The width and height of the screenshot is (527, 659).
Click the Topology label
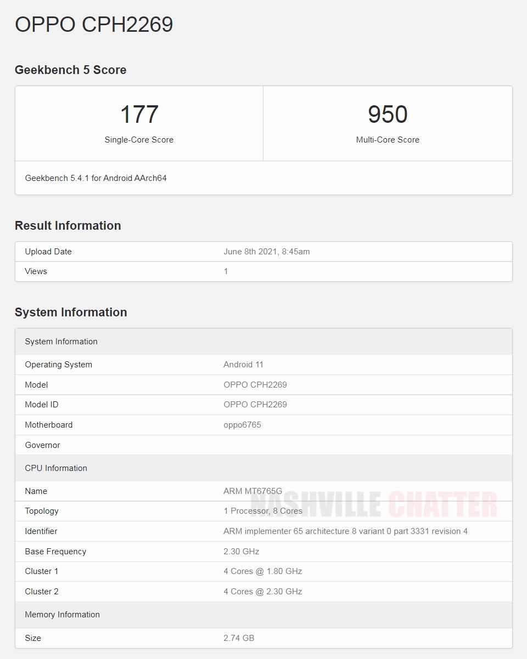42,511
